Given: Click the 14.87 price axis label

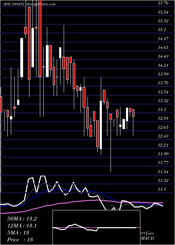Looking at the screenshot, I should point(163,38).
